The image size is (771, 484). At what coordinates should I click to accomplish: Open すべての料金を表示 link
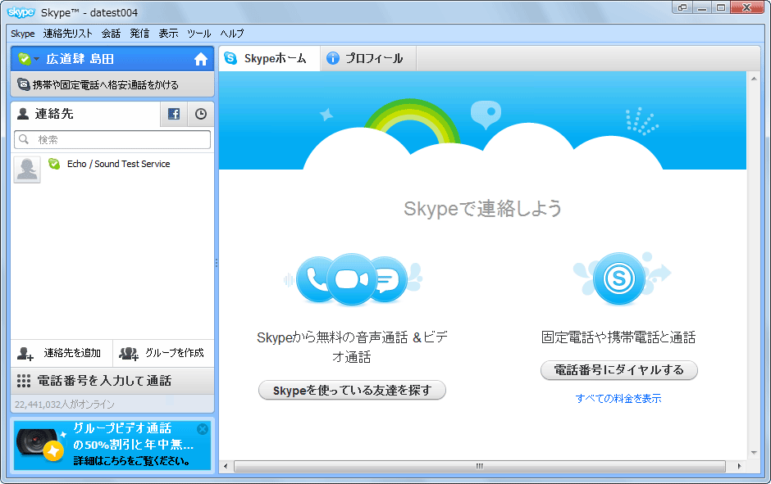[618, 399]
